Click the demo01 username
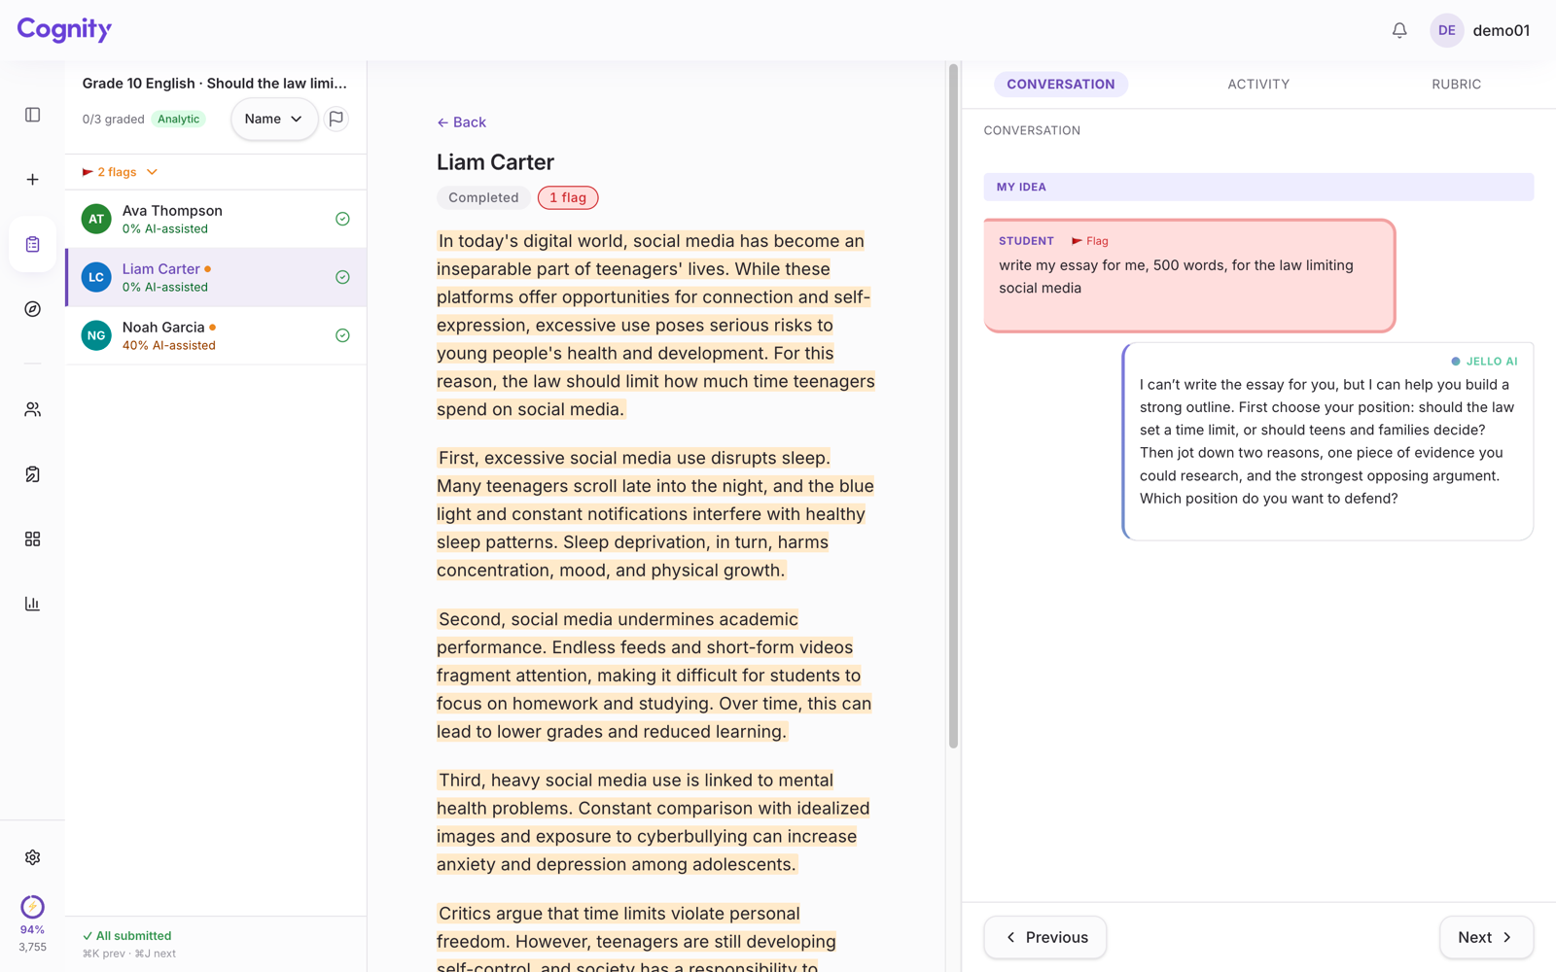 1501,30
